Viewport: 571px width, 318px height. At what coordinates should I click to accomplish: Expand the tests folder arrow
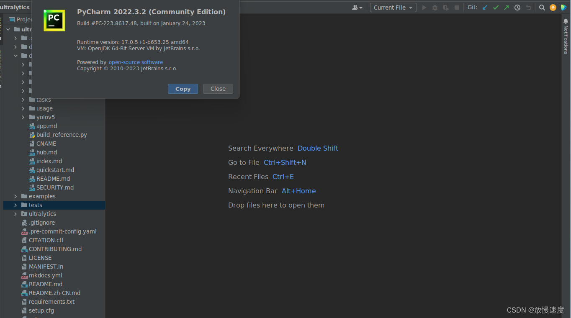16,205
